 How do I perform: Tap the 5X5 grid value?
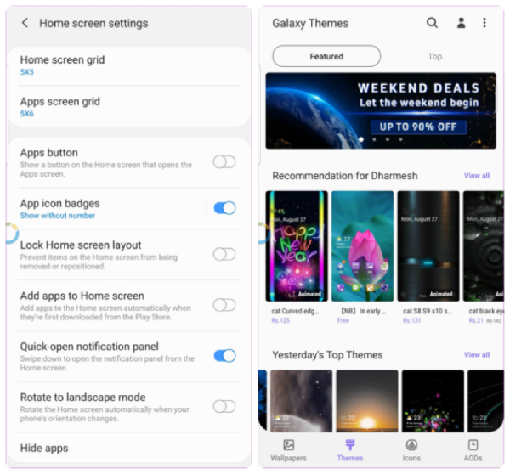[x=27, y=72]
